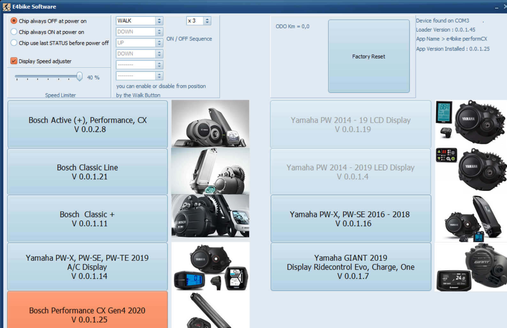Select Yamaha PW-X, PW-SE, PW-TE 2019 A/C Display
This screenshot has height=328, width=507.
click(88, 267)
